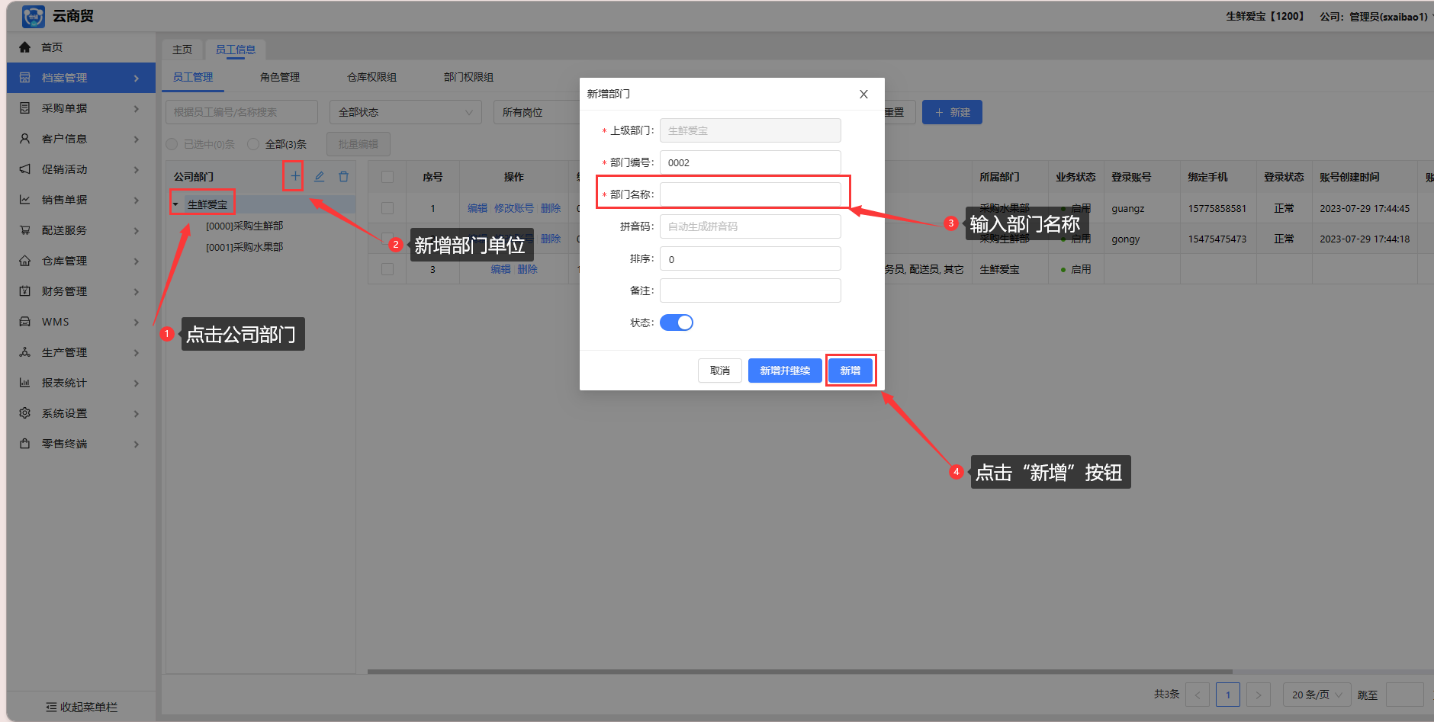Click 删除 link in row 3
Image resolution: width=1434 pixels, height=722 pixels.
pos(528,269)
